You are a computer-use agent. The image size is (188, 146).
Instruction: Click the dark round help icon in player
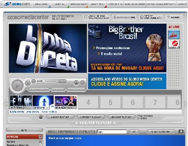click(76, 83)
